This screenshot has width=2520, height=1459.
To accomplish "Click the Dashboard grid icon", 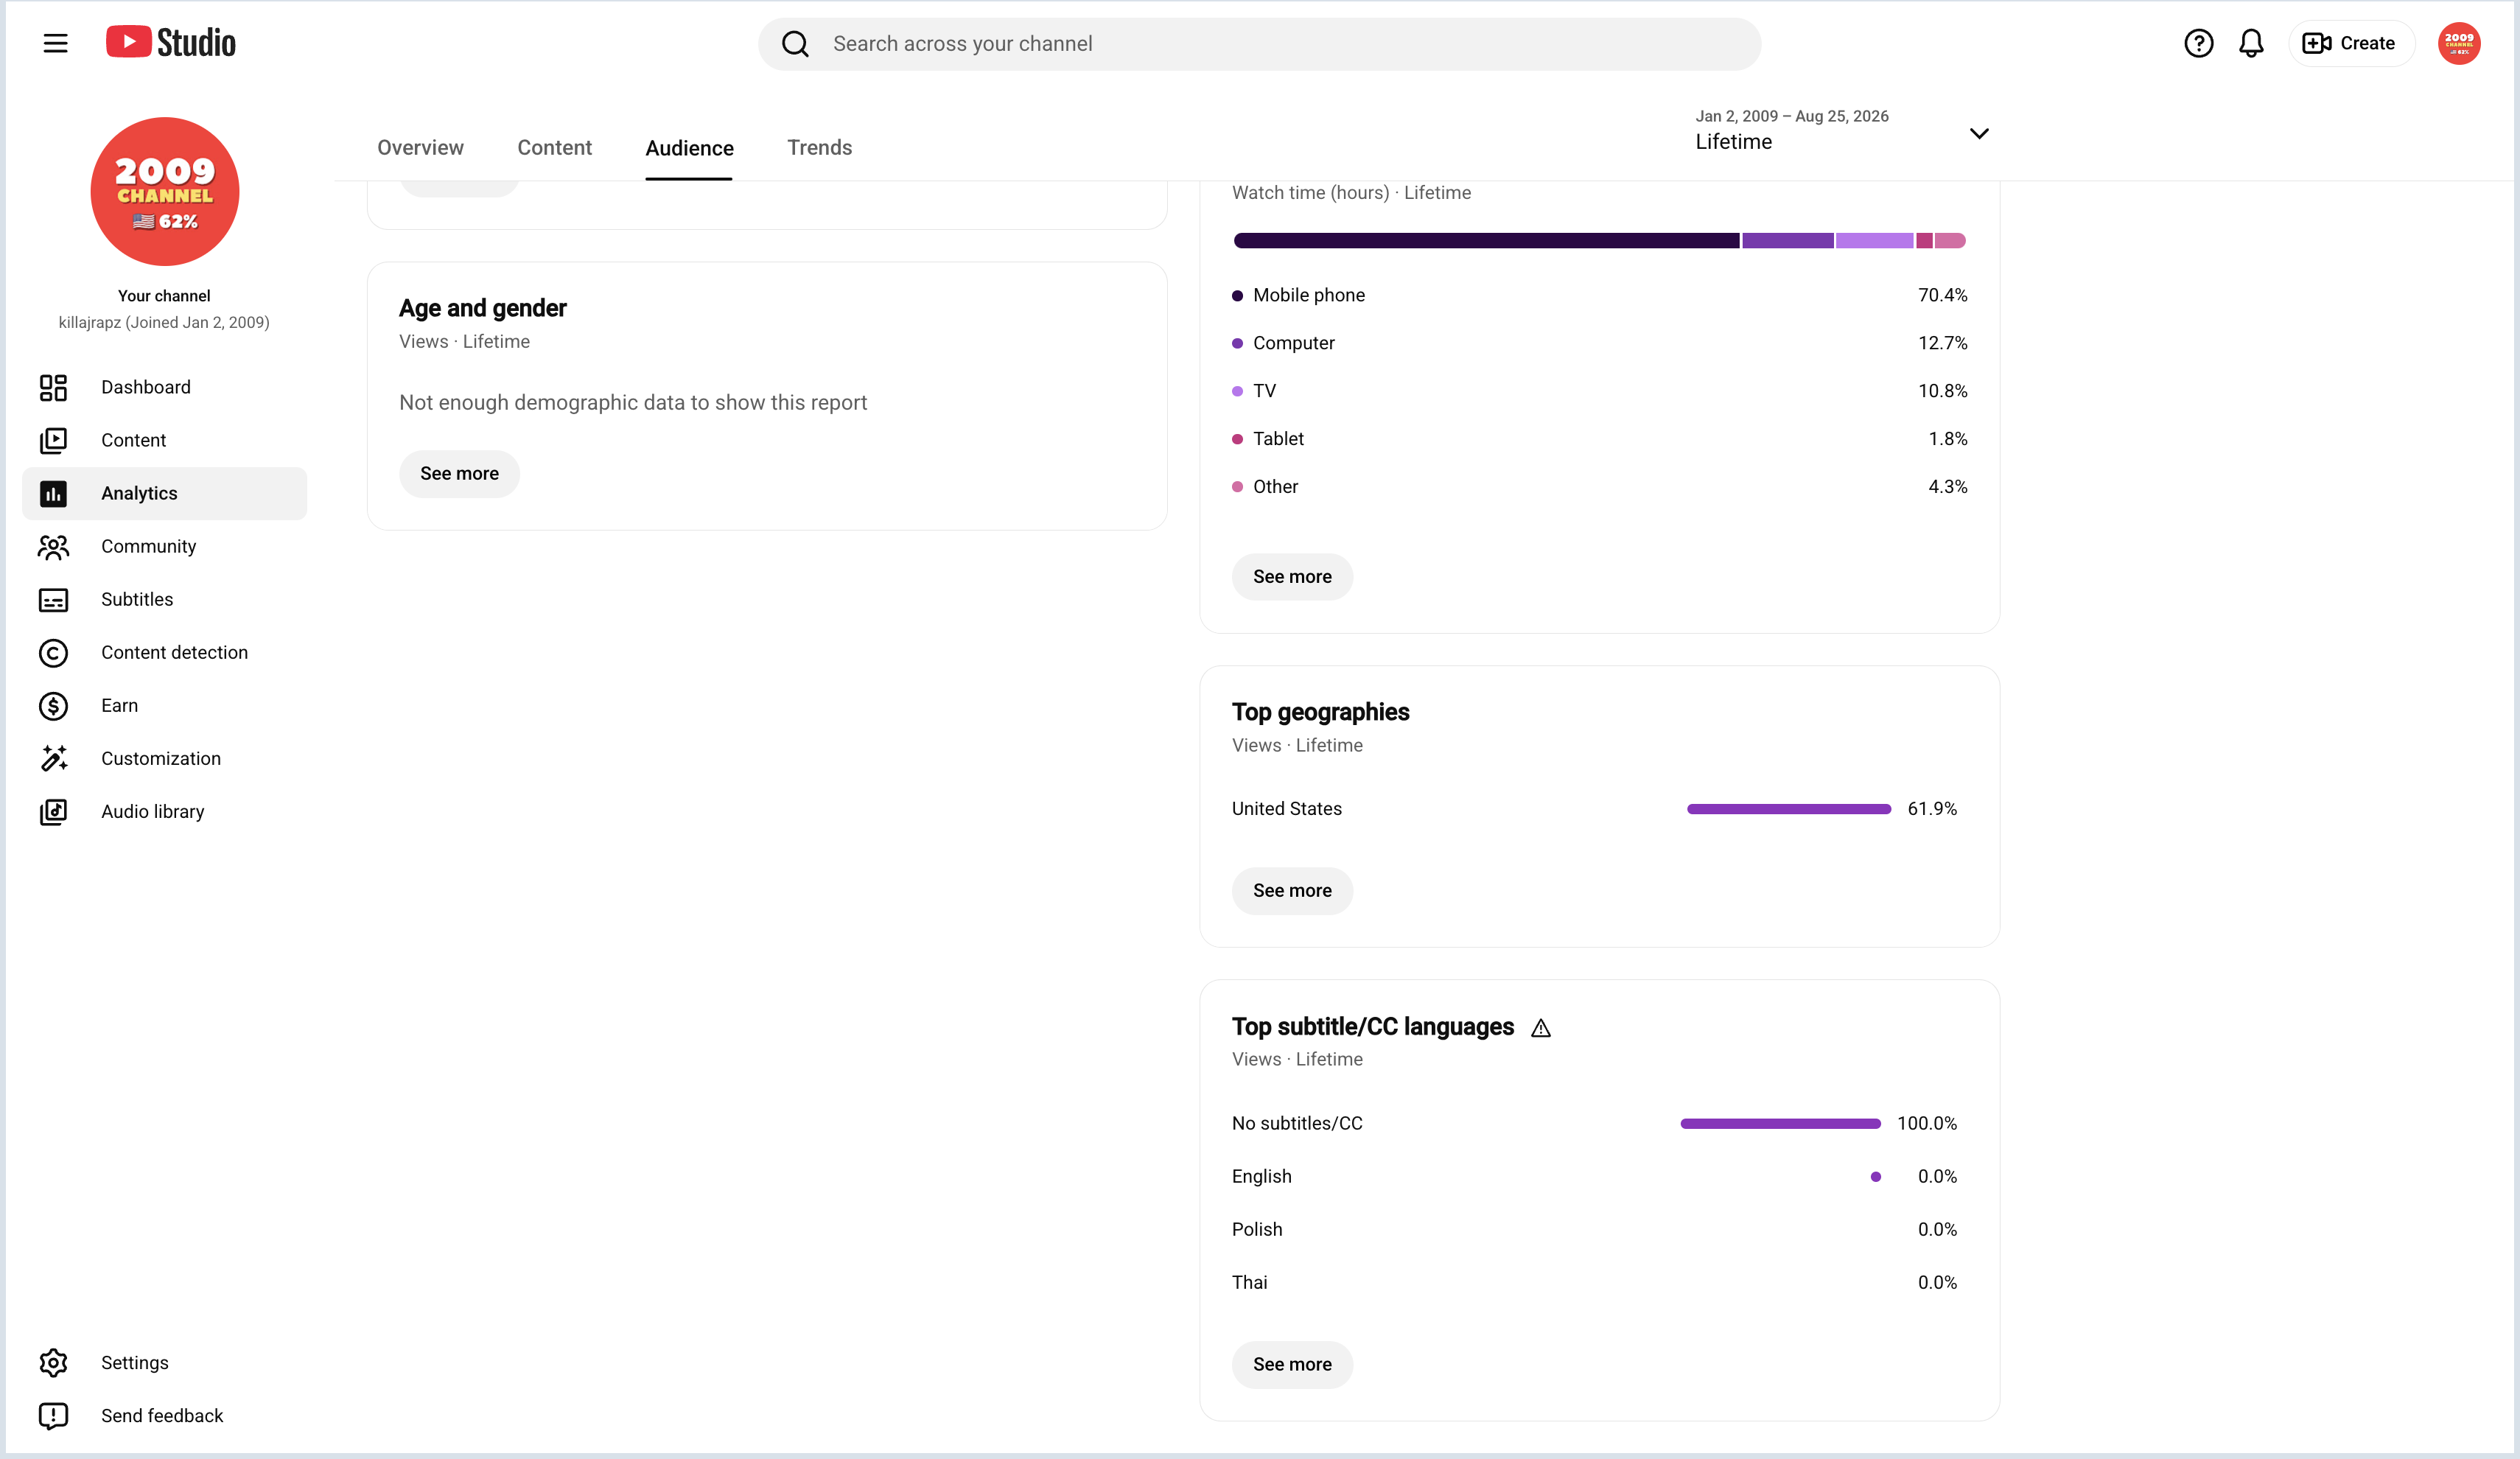I will [53, 387].
